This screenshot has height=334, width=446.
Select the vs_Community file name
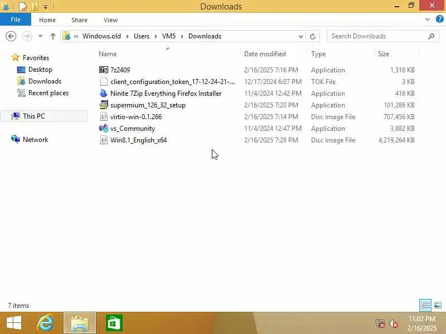coord(133,129)
